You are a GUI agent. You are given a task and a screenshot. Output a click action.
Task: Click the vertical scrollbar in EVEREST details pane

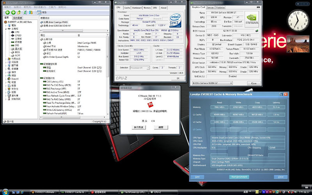pyautogui.click(x=108, y=75)
